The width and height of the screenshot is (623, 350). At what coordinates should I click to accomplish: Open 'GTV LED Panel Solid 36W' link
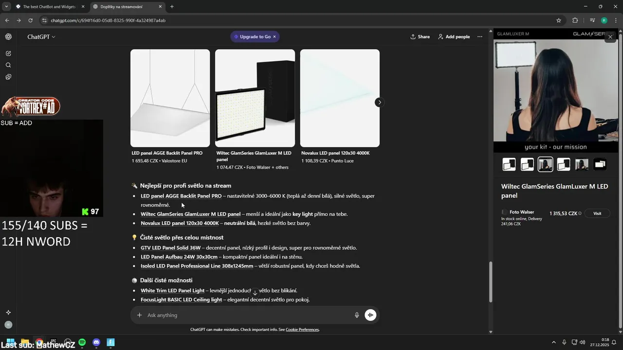click(170, 248)
